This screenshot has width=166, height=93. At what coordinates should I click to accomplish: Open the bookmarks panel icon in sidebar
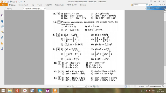(x=2, y=16)
